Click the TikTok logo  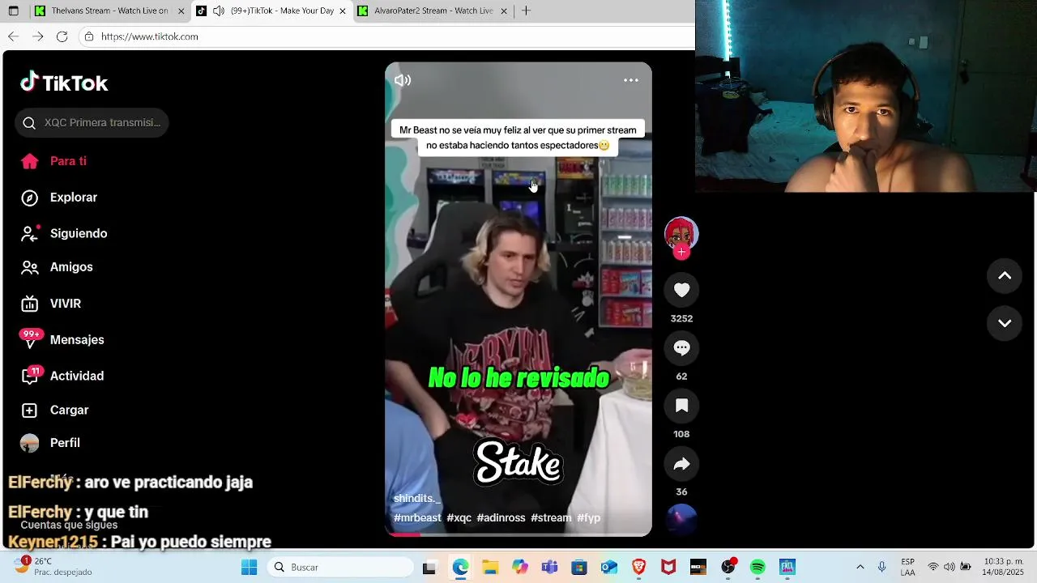tap(64, 83)
